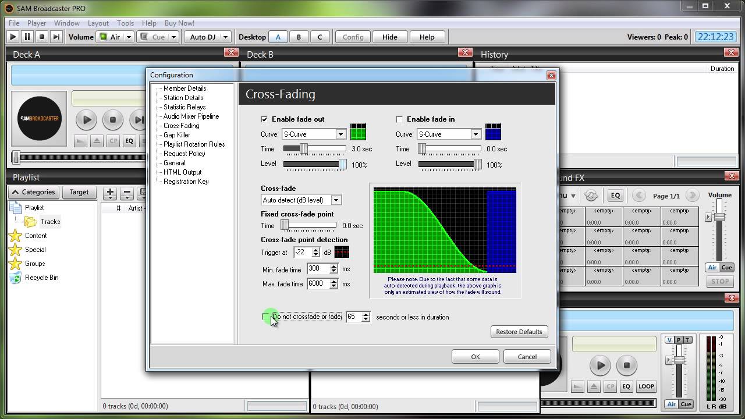Adjust the Trigger at dB stepper
This screenshot has width=745, height=419.
pos(315,252)
